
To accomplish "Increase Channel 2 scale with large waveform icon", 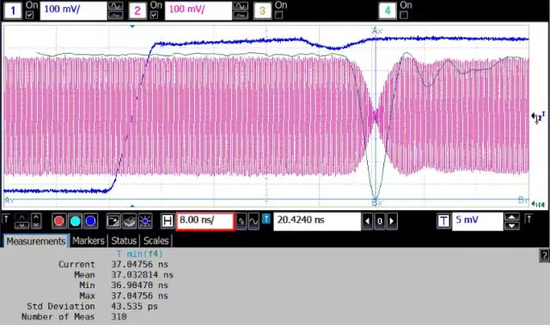I will point(241,6).
